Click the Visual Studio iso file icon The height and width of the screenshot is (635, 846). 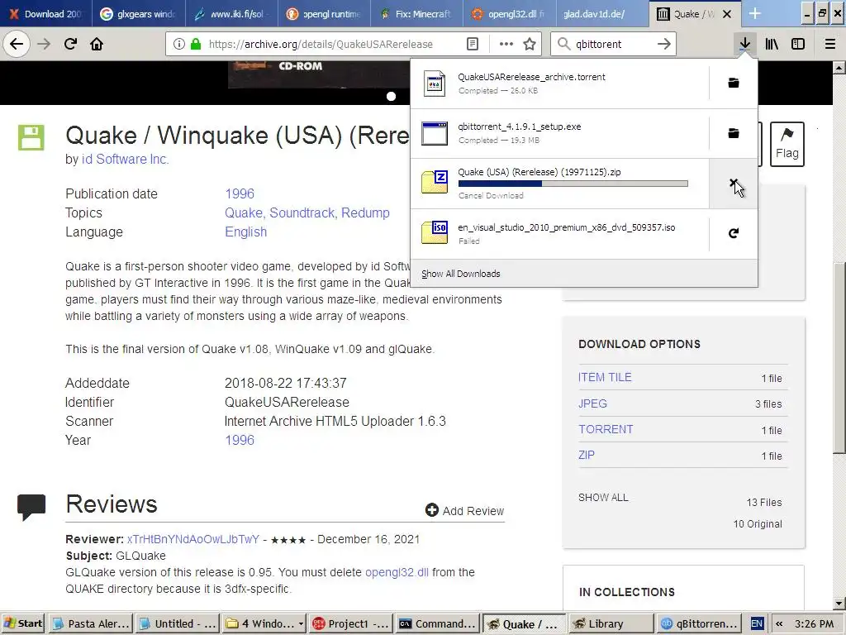point(435,232)
